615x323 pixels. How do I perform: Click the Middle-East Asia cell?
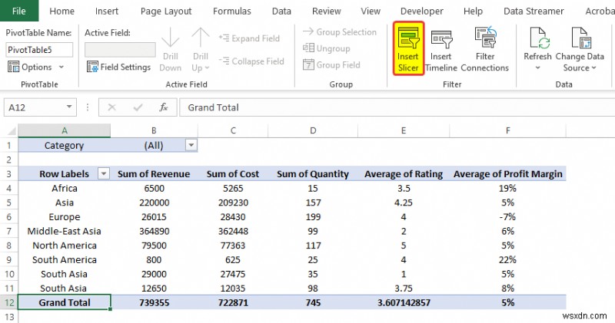point(65,231)
